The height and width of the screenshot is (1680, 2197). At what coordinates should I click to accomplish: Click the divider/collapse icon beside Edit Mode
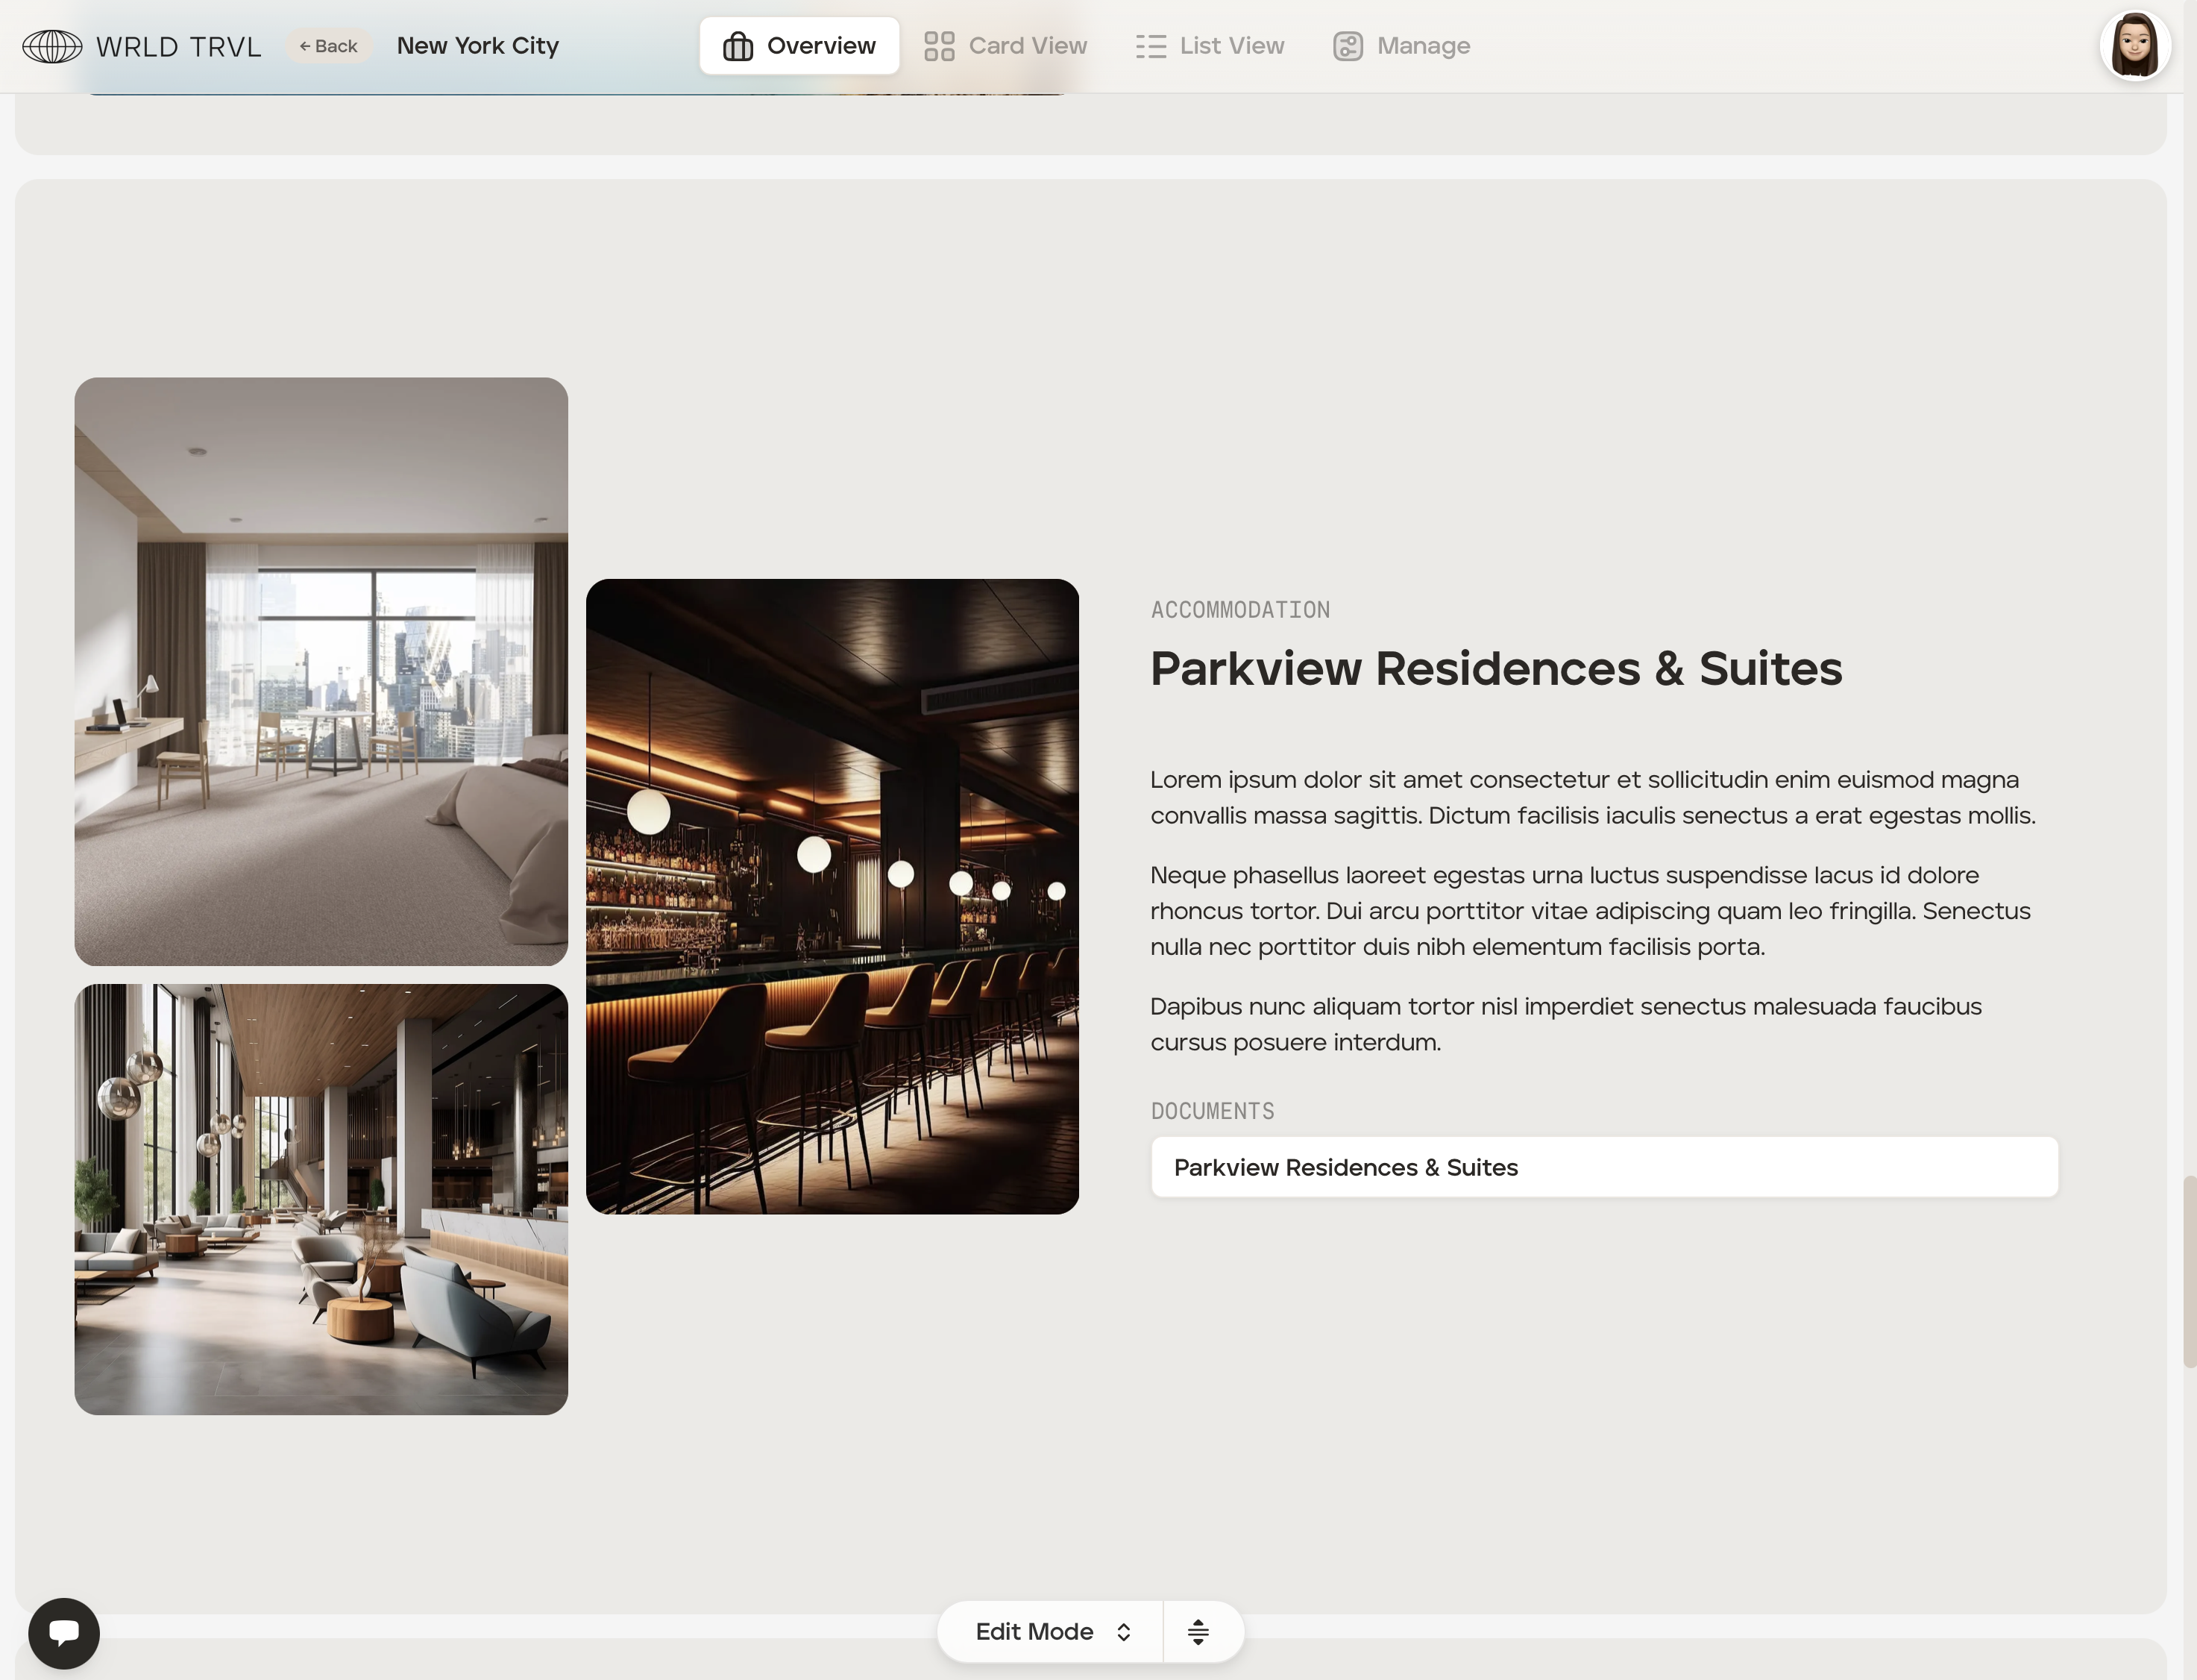click(1198, 1632)
